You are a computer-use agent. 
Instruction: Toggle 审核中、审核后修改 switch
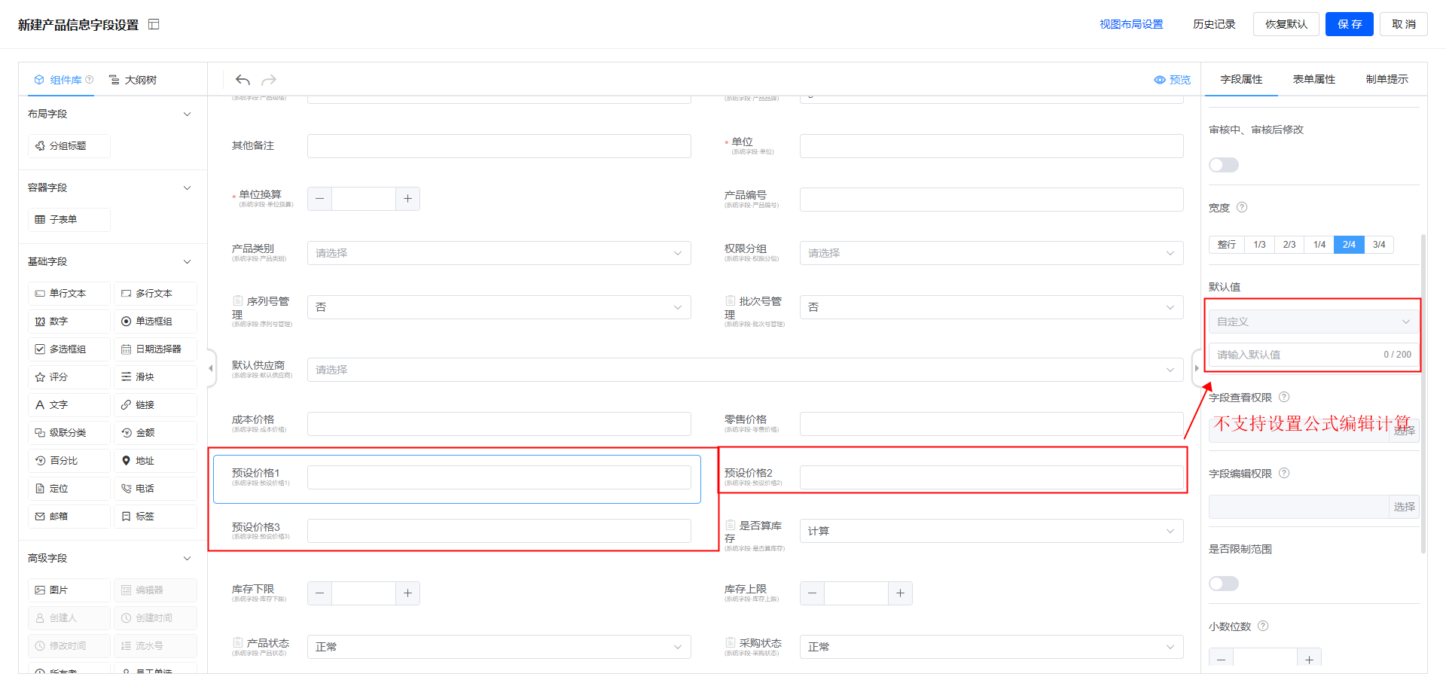[1224, 165]
